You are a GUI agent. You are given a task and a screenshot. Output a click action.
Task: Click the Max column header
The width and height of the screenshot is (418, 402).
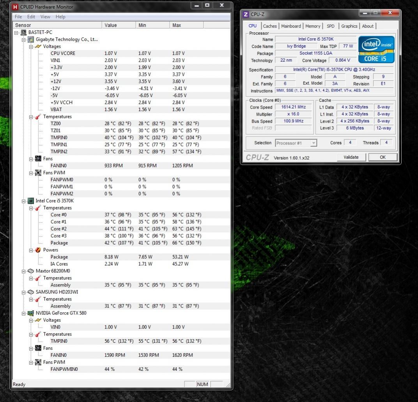(x=186, y=25)
